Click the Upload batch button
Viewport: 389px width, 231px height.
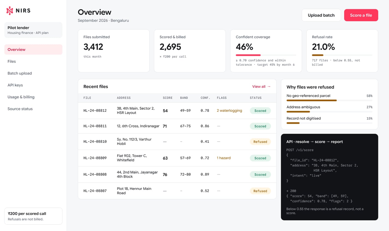click(x=321, y=15)
